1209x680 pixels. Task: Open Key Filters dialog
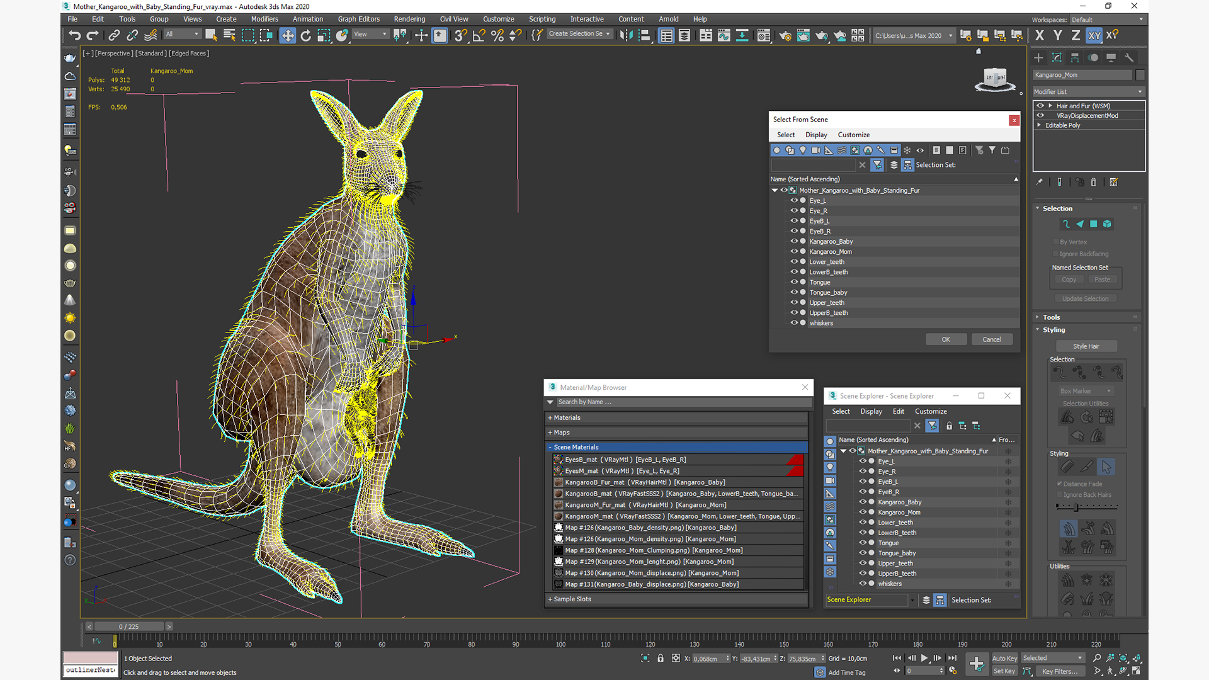coord(1060,671)
